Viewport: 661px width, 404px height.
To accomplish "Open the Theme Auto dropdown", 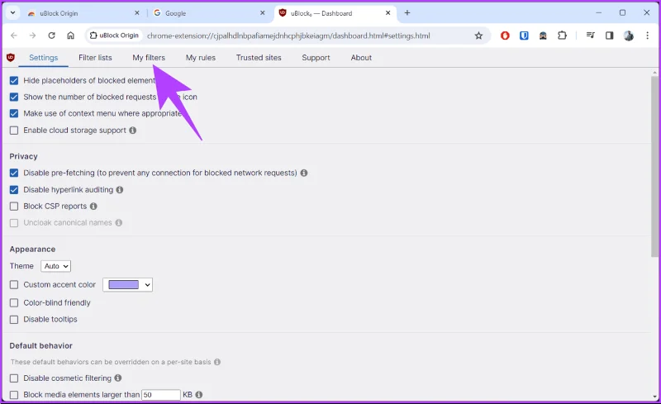I will click(55, 266).
